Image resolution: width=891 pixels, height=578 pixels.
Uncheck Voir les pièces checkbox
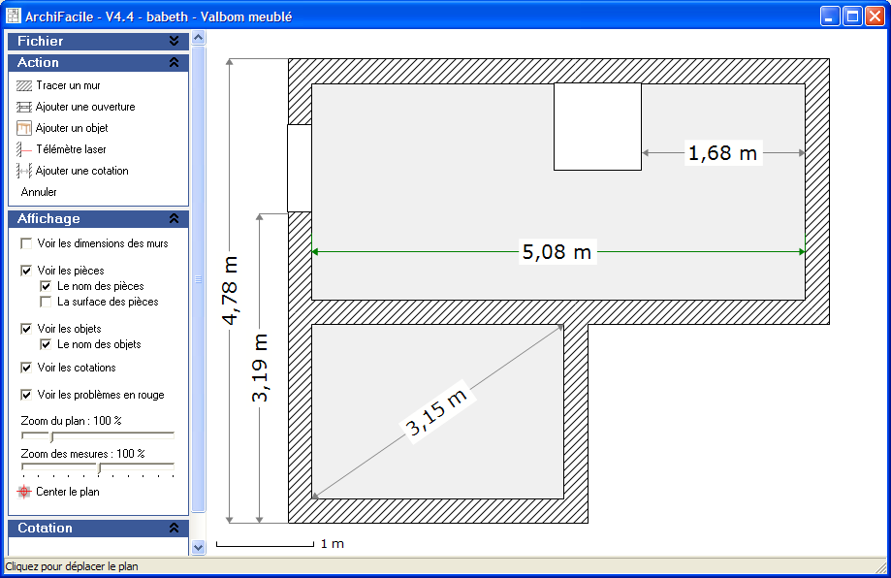pyautogui.click(x=26, y=271)
